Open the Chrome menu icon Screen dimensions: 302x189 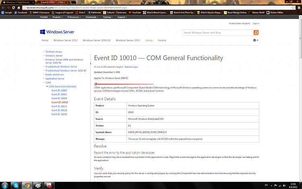299,8
